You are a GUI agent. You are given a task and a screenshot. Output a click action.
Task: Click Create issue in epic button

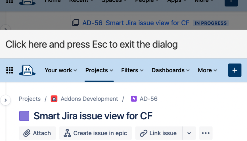click(x=95, y=133)
